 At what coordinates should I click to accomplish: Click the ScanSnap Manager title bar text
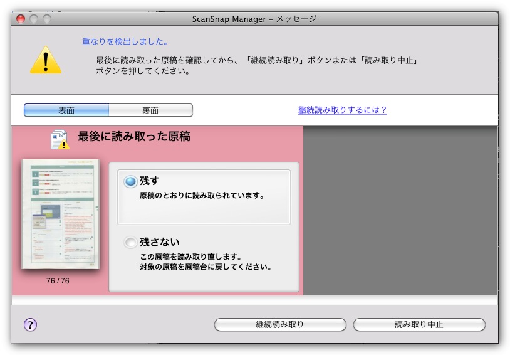click(x=254, y=19)
